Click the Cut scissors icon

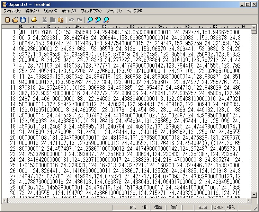tap(45, 20)
